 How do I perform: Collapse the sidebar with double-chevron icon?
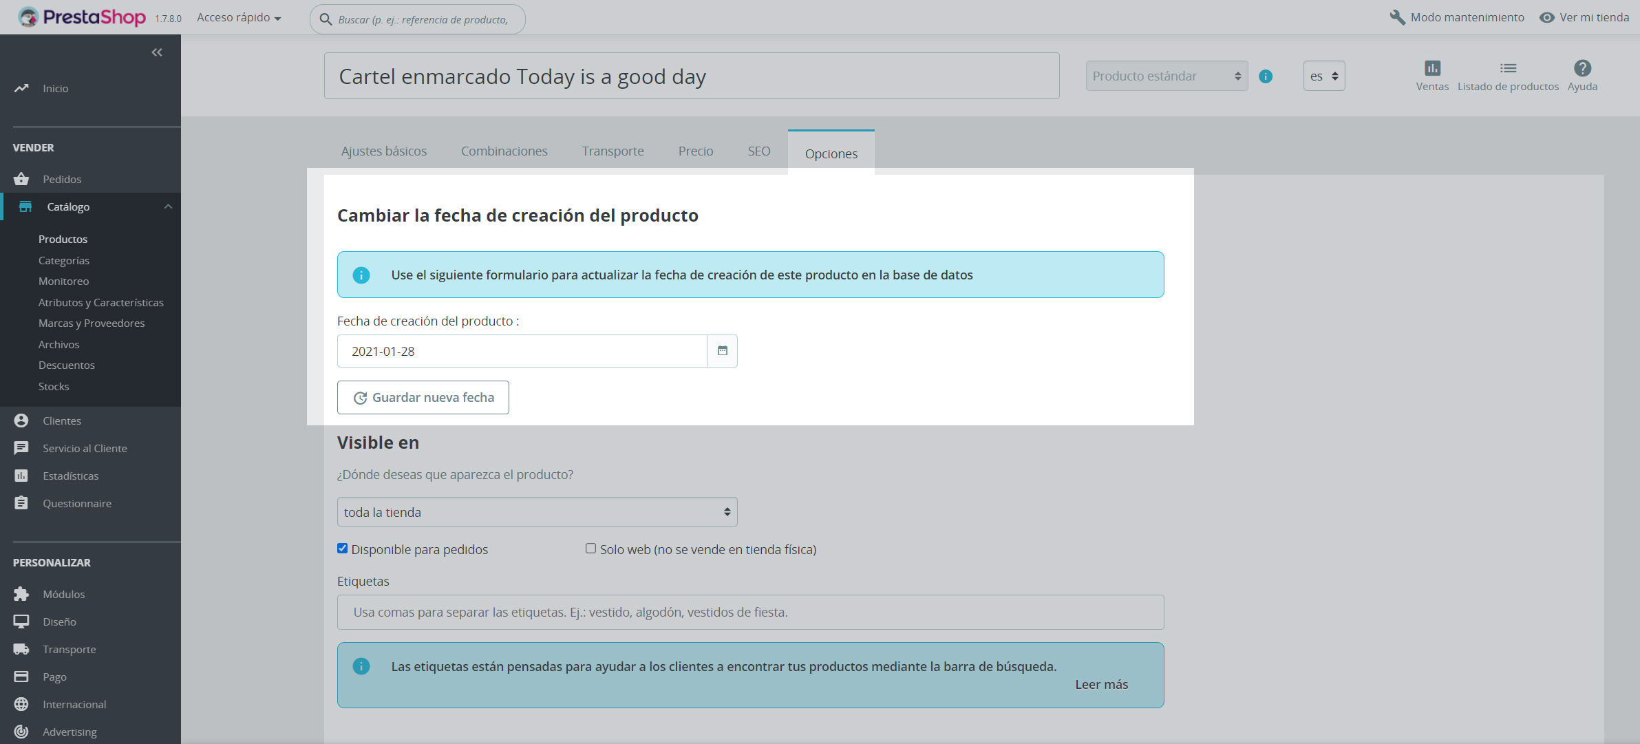(x=157, y=52)
